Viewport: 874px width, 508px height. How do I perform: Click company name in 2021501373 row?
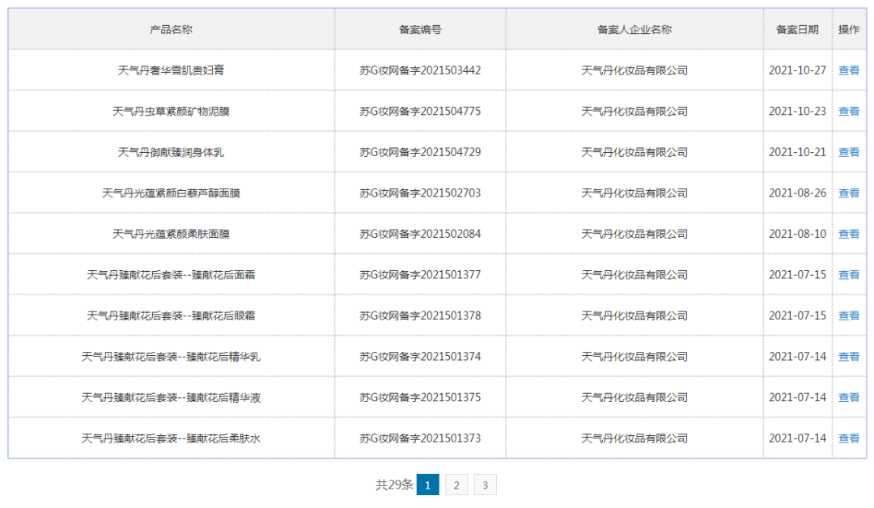pyautogui.click(x=634, y=438)
